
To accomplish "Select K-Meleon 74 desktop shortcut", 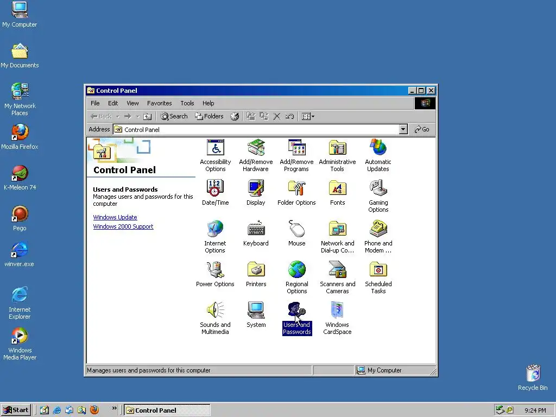I will [x=20, y=178].
